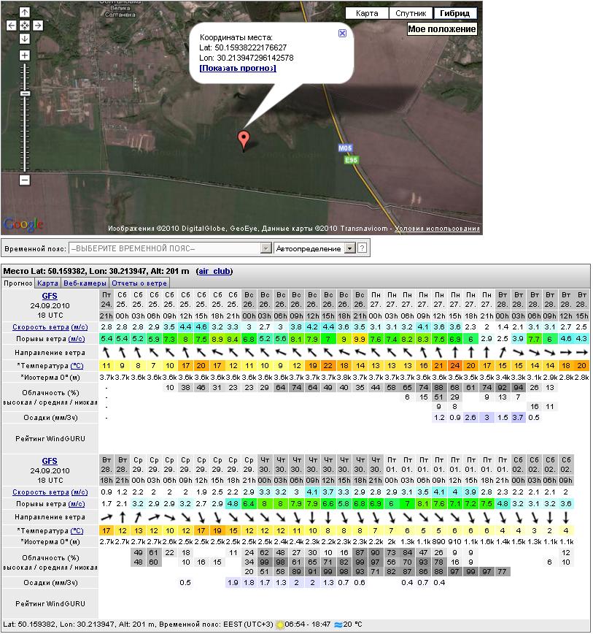The height and width of the screenshot is (634, 593).
Task: Click the red location marker pin
Action: [244, 139]
